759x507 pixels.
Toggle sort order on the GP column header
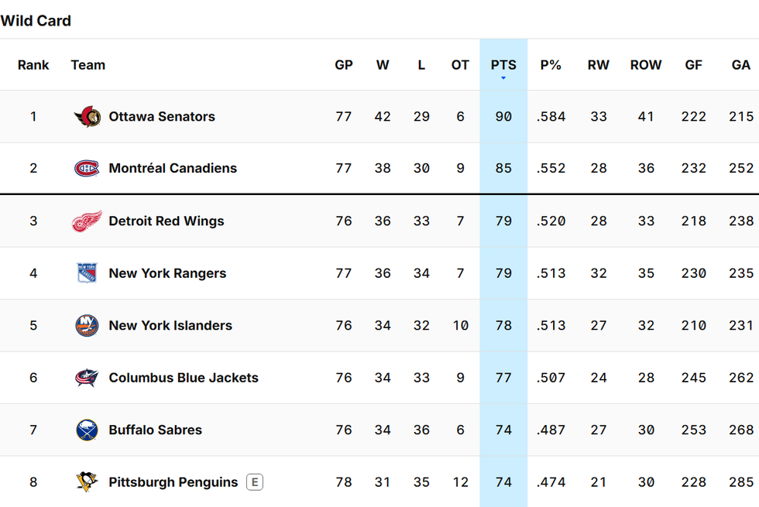point(344,65)
